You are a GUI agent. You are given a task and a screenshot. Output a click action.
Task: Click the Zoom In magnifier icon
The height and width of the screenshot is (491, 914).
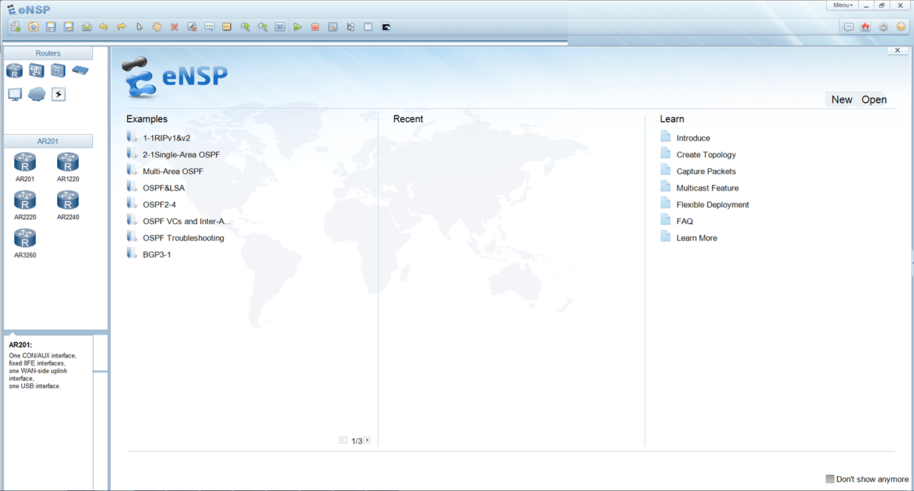pyautogui.click(x=245, y=27)
